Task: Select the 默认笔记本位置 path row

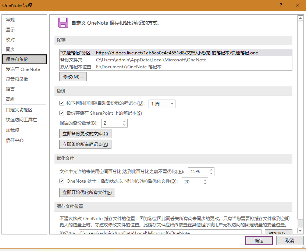Action: [176, 67]
